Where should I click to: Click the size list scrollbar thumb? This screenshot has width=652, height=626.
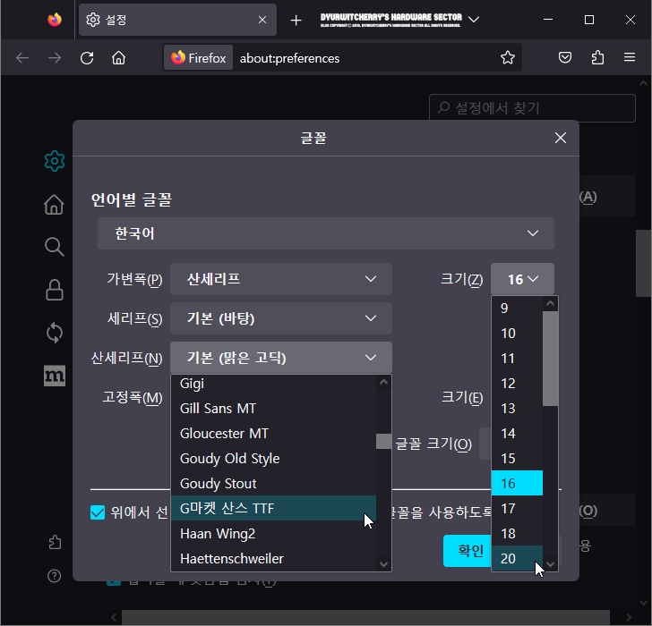(x=551, y=359)
